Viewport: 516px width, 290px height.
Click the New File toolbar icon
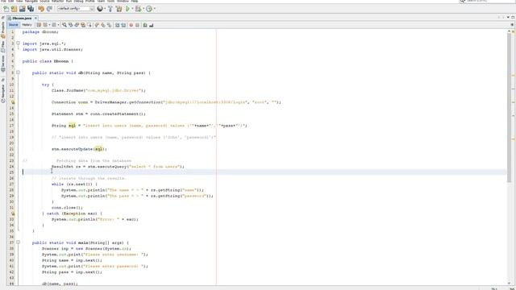click(6, 9)
